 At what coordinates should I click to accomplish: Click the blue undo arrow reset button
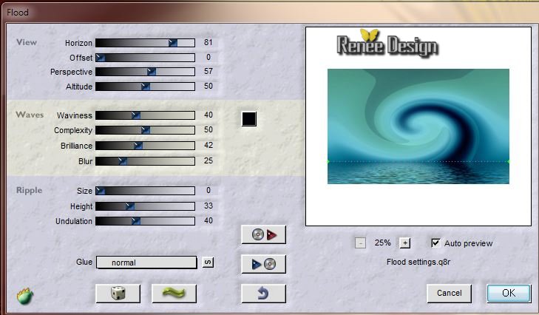[x=263, y=294]
